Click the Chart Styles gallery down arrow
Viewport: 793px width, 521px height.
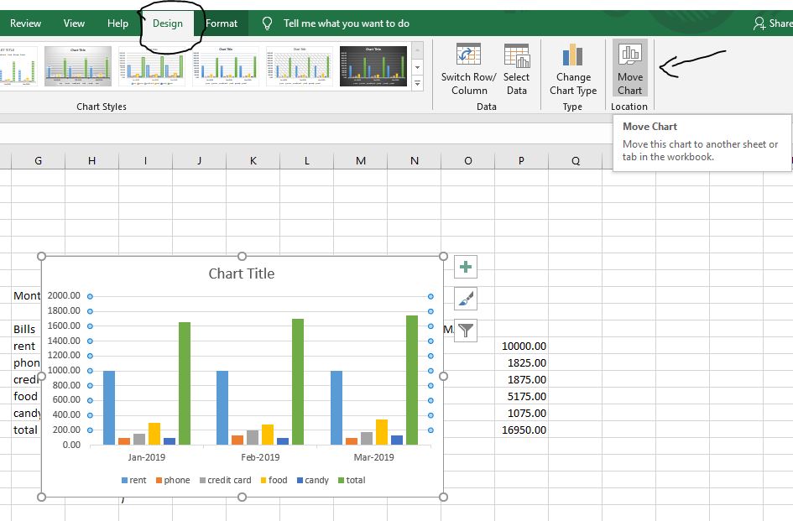click(x=417, y=67)
